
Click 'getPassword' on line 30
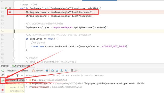click(82, 16)
